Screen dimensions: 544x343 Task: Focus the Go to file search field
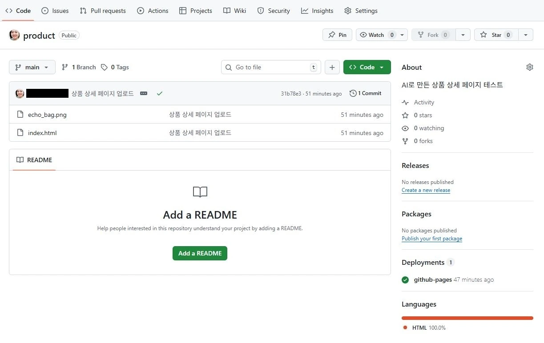(271, 67)
